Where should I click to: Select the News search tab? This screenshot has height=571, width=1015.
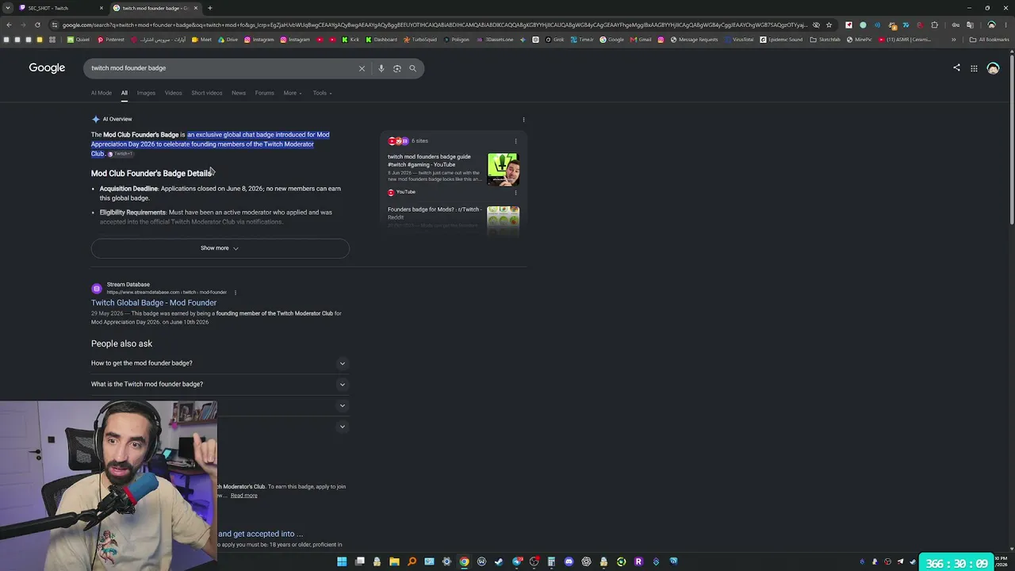click(239, 93)
